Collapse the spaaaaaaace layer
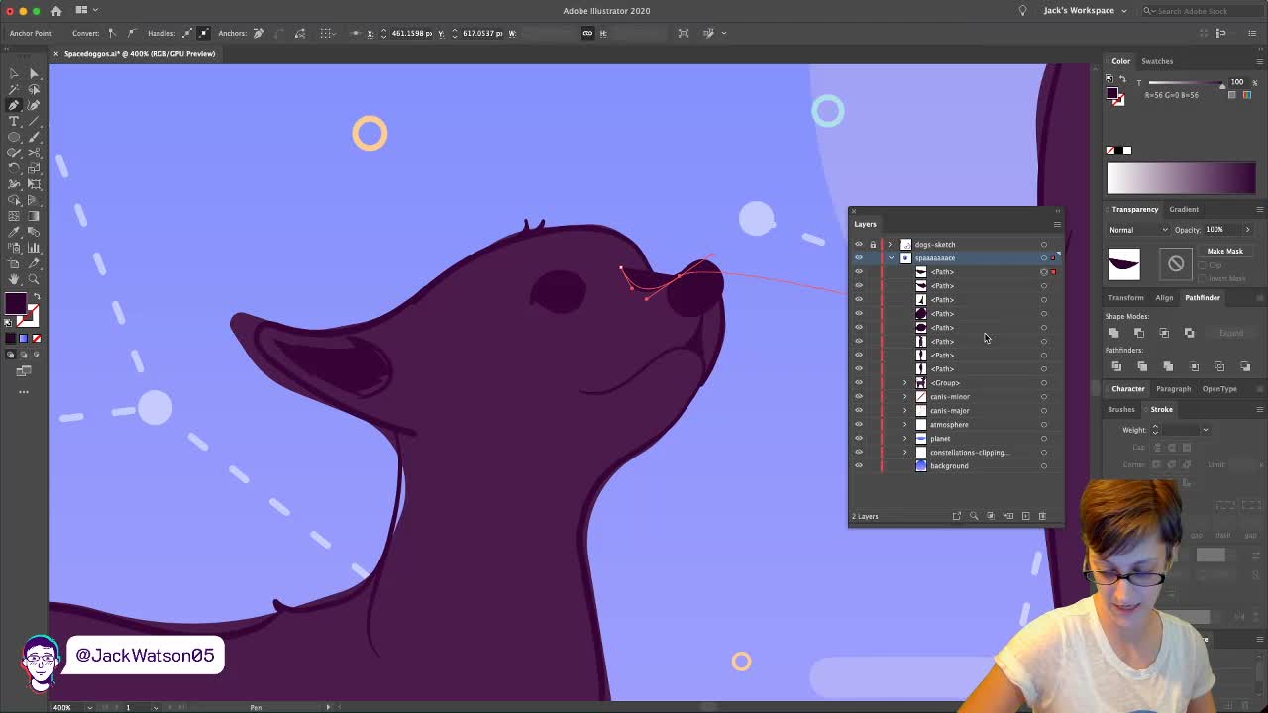Viewport: 1268px width, 713px height. (x=891, y=257)
